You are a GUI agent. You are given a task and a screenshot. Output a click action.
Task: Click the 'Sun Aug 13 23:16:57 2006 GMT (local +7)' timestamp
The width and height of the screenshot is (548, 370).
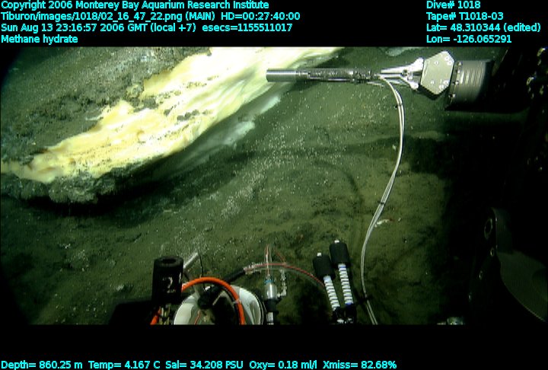click(x=98, y=27)
